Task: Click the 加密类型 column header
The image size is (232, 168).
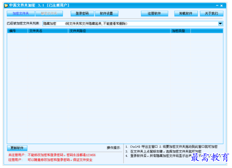Action: (x=181, y=31)
